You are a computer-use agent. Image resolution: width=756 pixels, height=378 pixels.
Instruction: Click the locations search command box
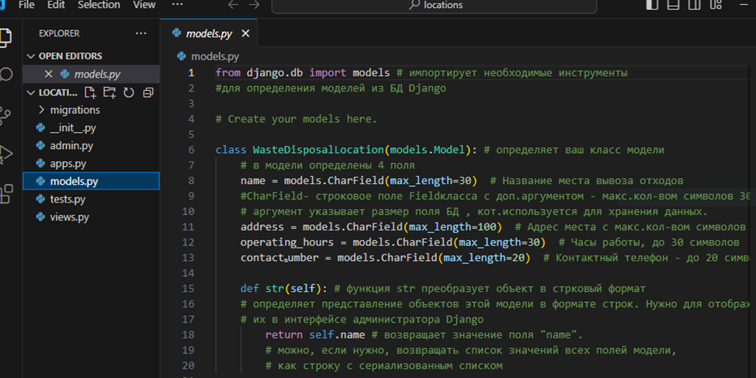434,5
